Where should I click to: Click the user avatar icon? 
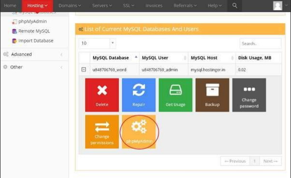tap(277, 6)
